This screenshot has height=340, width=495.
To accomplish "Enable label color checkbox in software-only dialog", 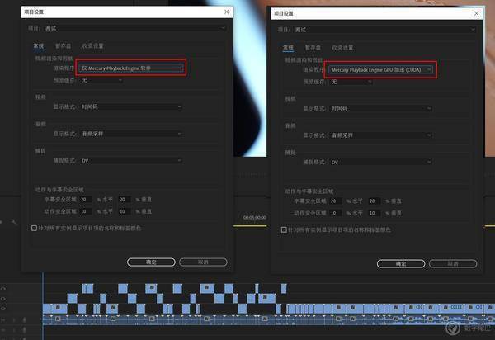I will pos(34,229).
